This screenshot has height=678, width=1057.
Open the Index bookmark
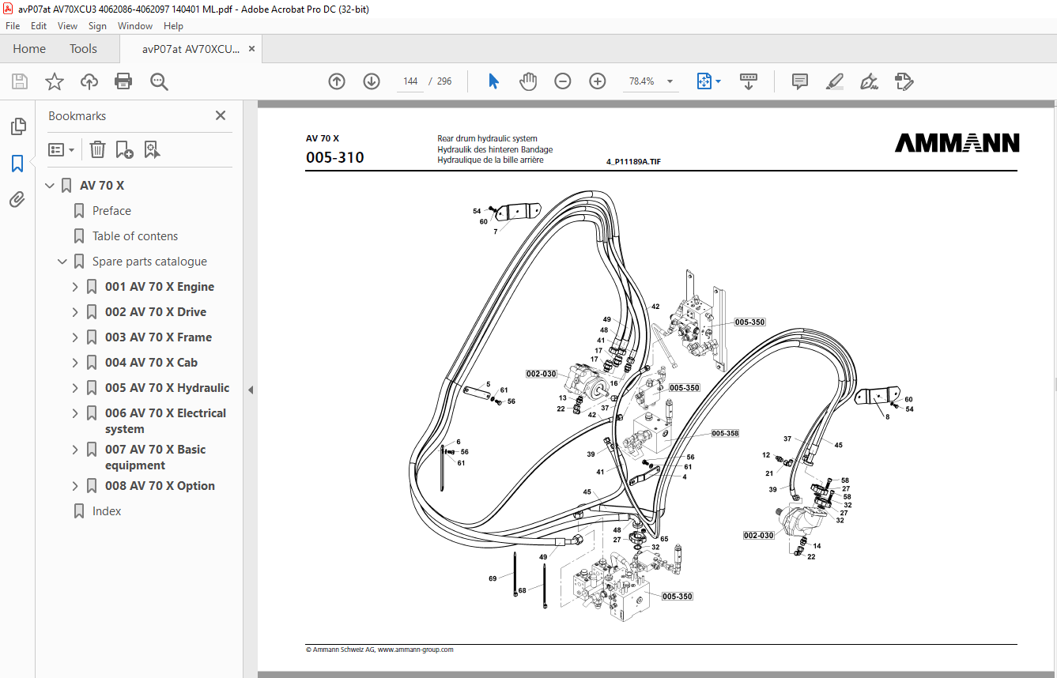(x=107, y=511)
